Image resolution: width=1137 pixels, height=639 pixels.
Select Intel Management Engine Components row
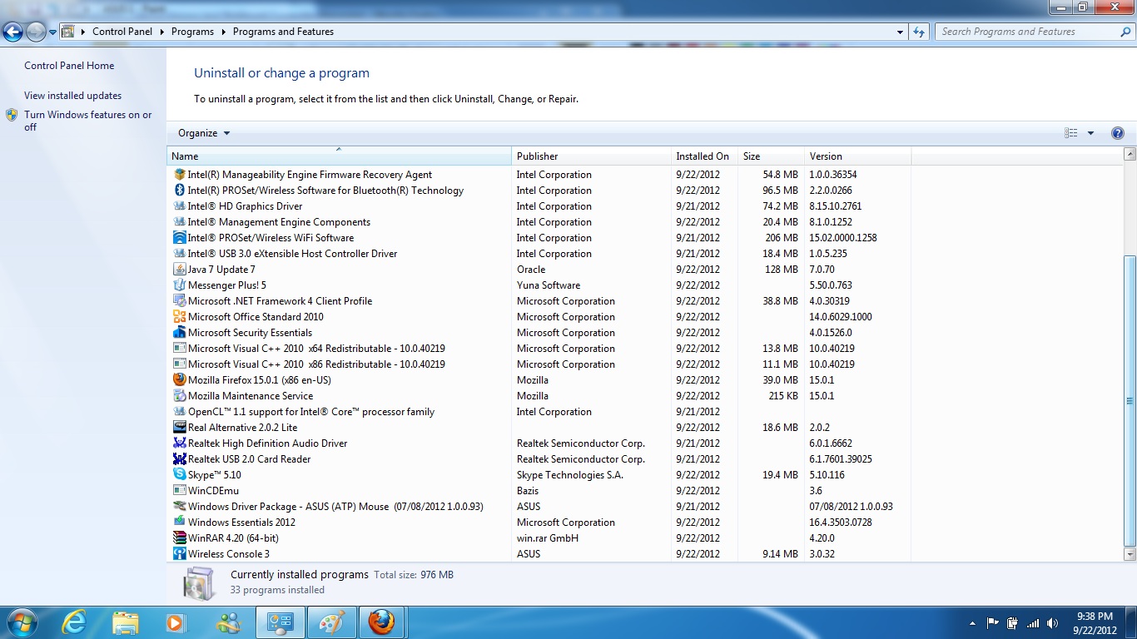click(x=539, y=222)
